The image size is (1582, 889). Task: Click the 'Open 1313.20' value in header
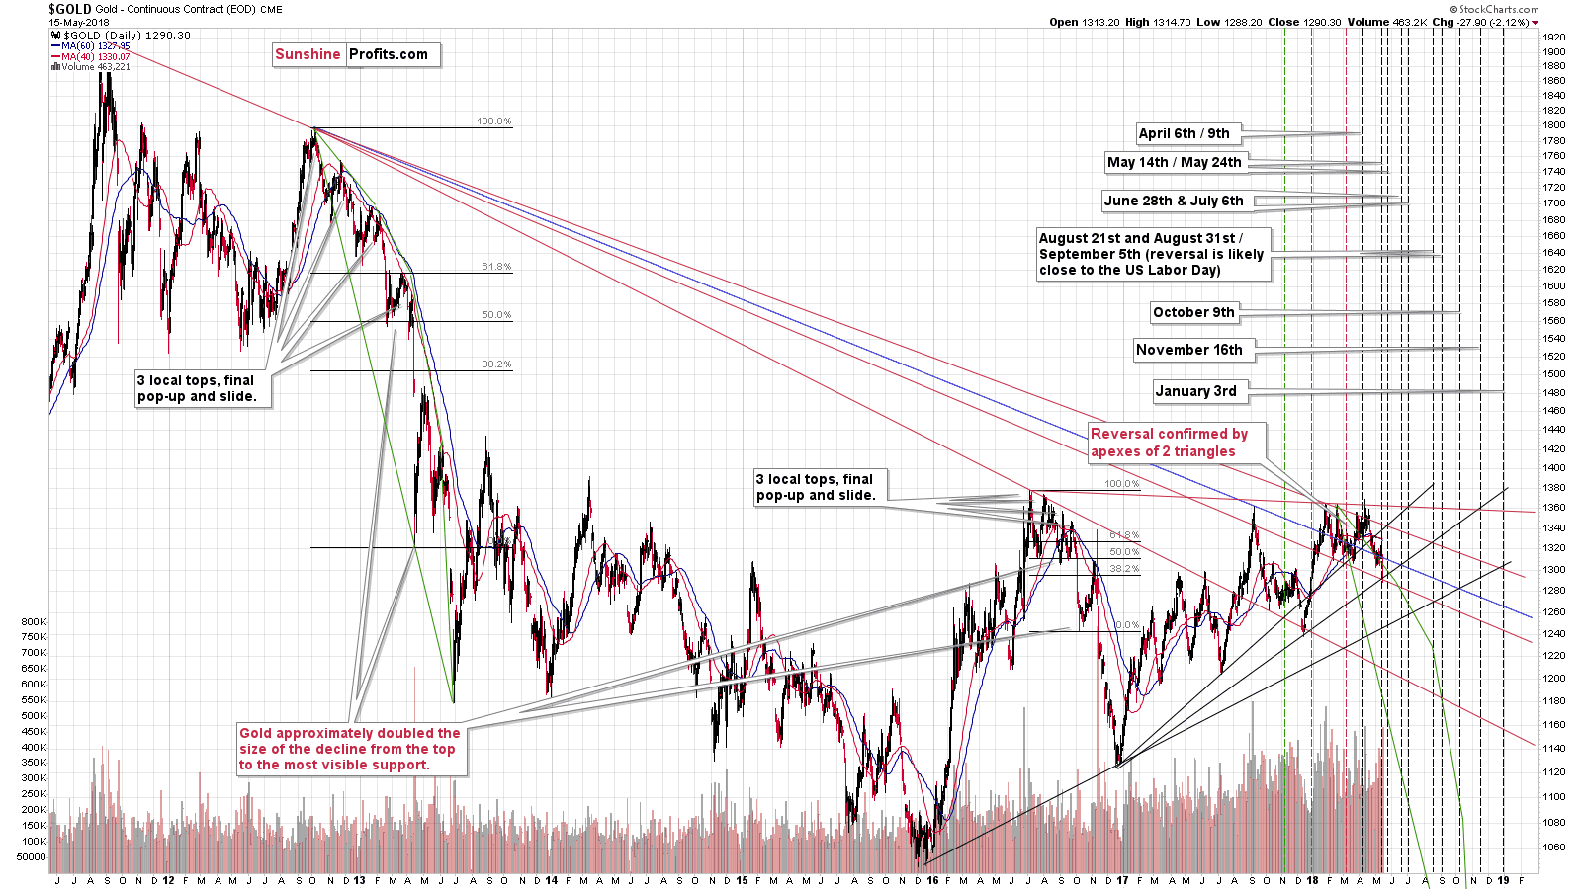1085,23
